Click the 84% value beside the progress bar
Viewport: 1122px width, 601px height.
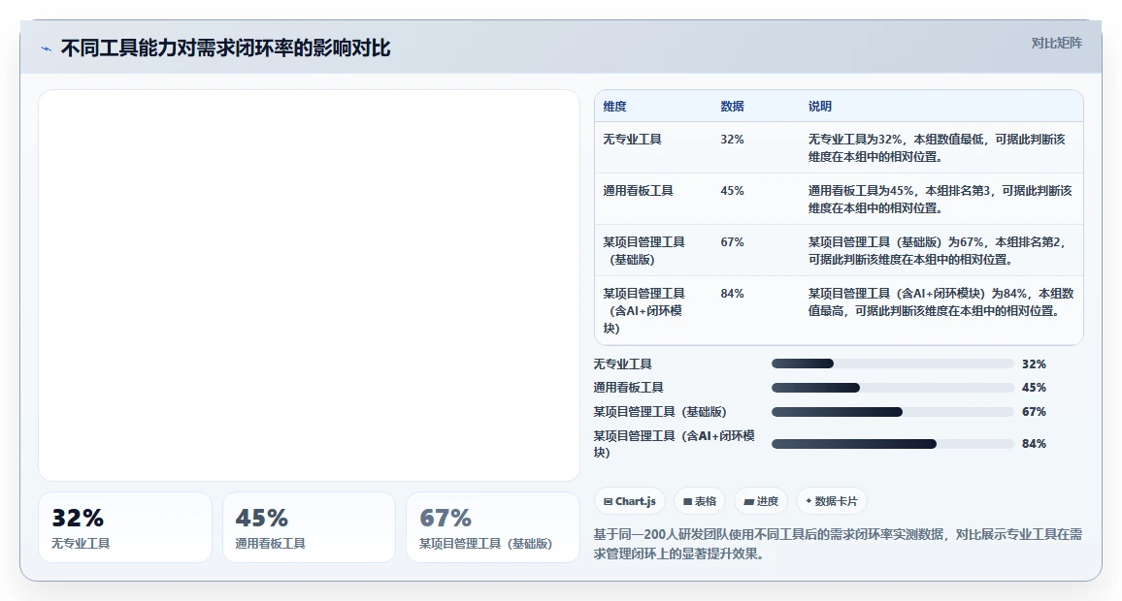1034,444
